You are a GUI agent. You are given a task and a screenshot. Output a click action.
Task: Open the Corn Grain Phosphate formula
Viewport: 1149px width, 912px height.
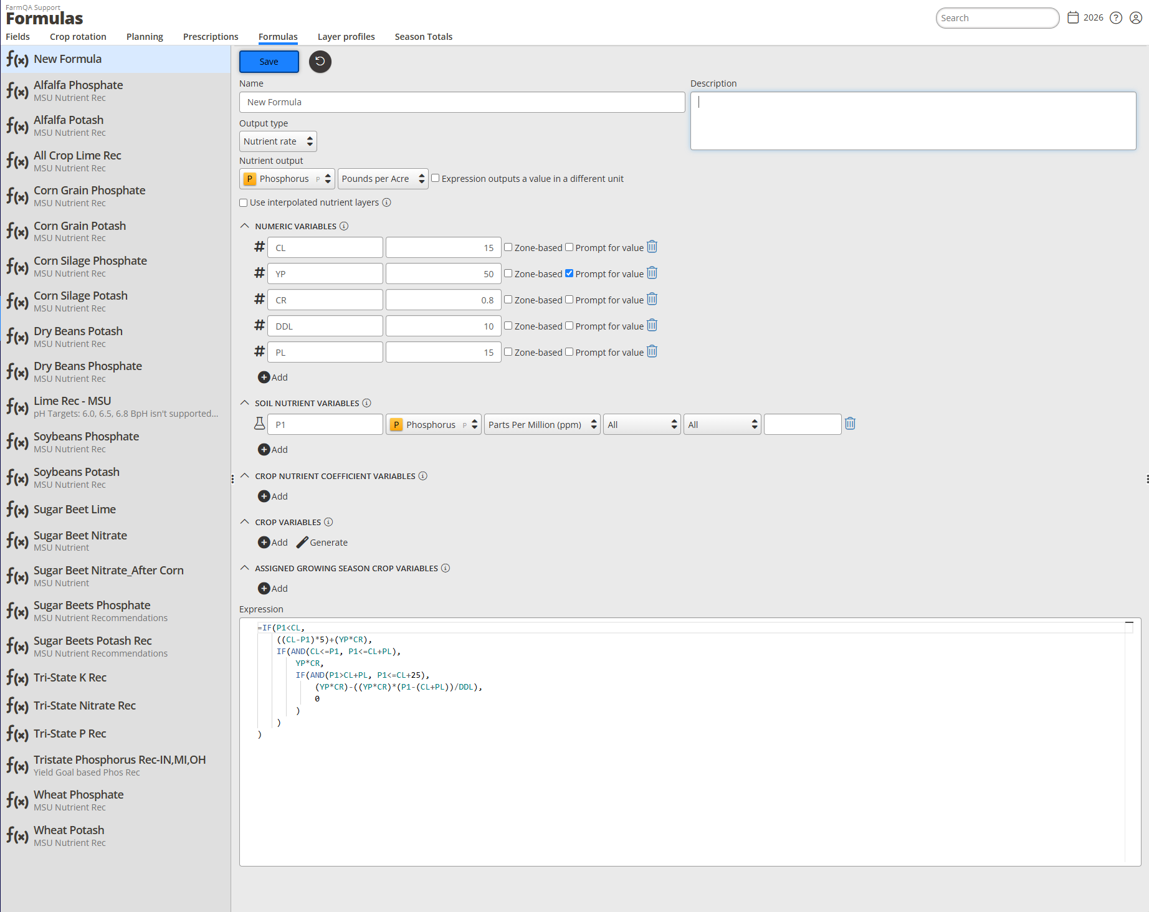[x=115, y=196]
